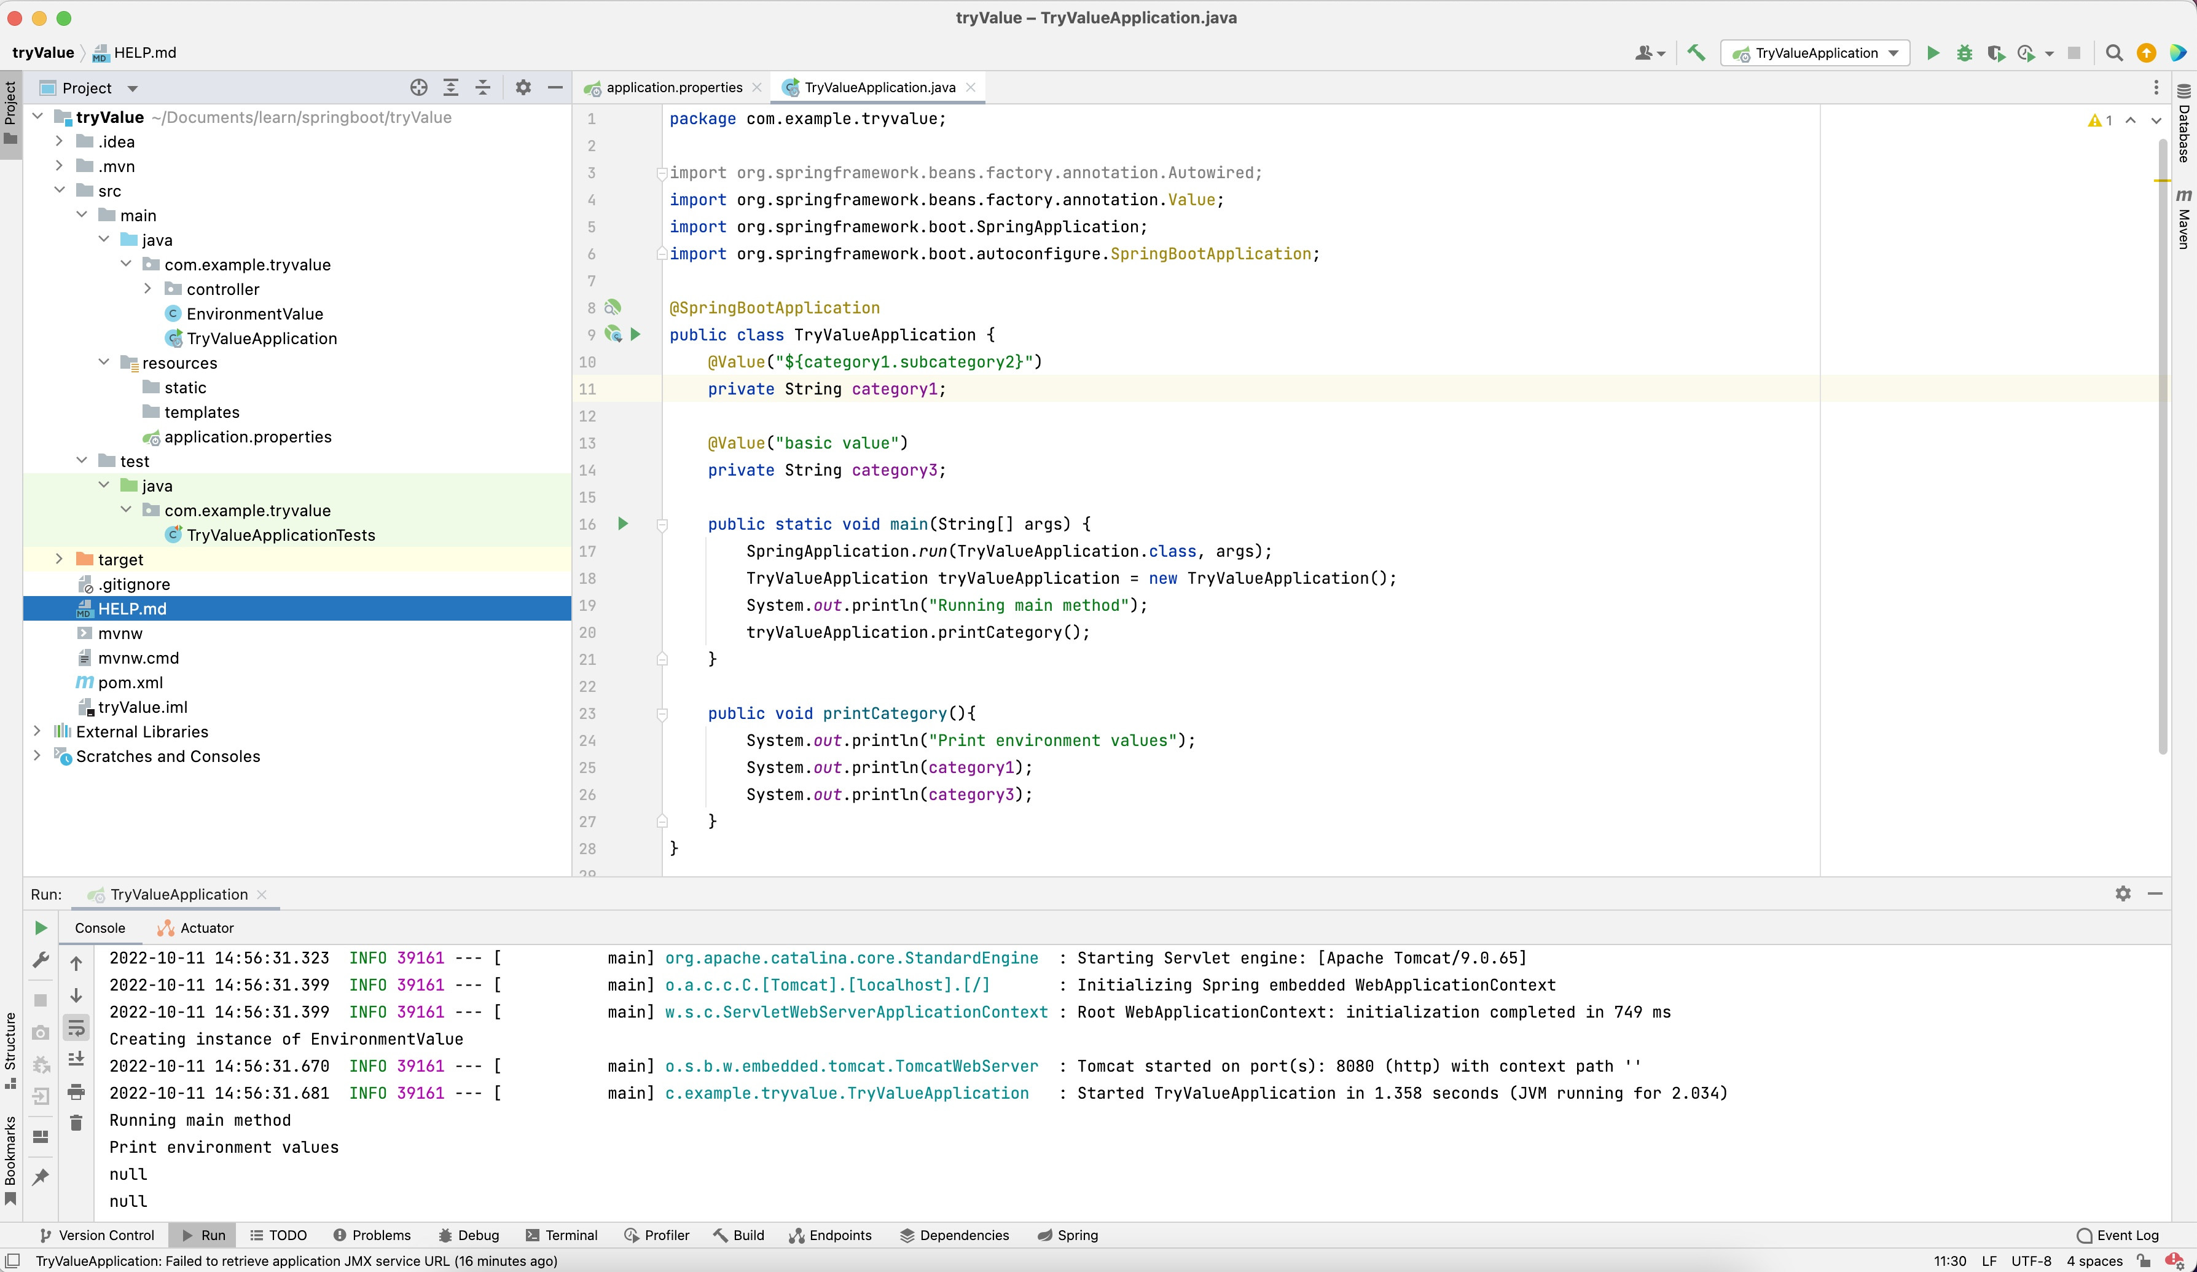The image size is (2197, 1272).
Task: Build project with hammer icon
Action: point(1696,53)
